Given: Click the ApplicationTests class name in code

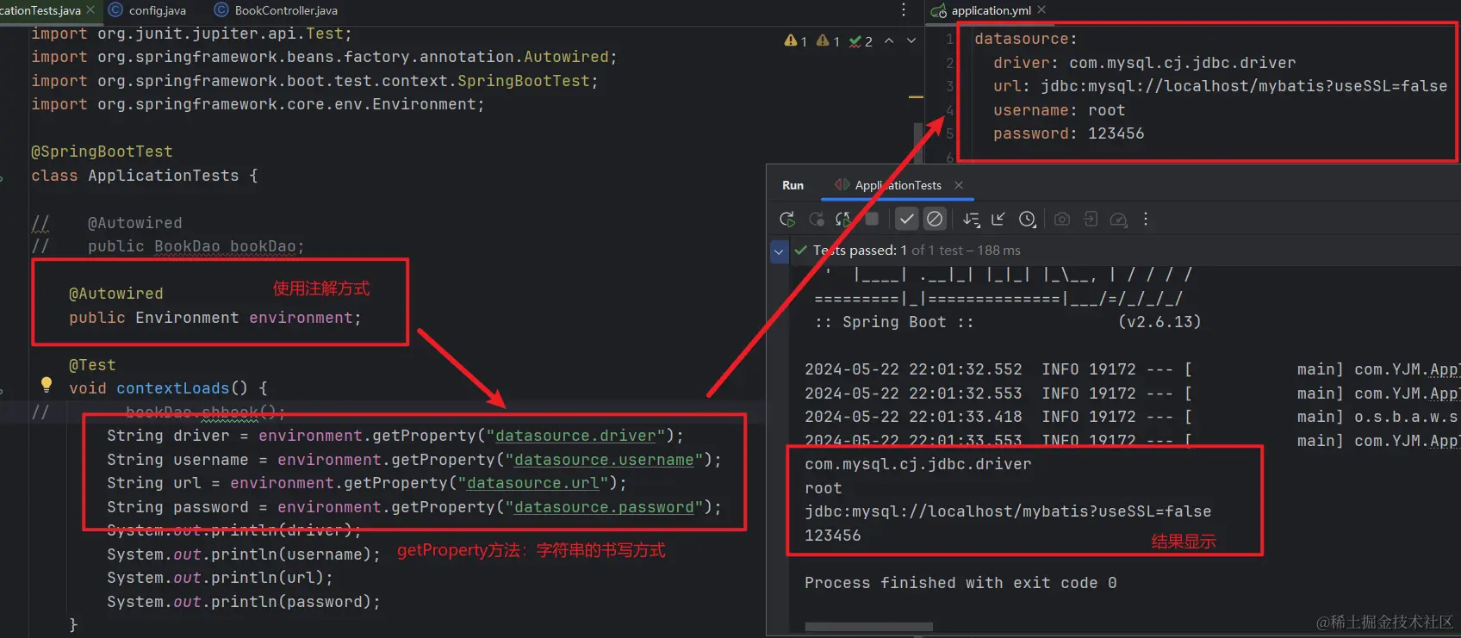Looking at the screenshot, I should click(x=164, y=176).
